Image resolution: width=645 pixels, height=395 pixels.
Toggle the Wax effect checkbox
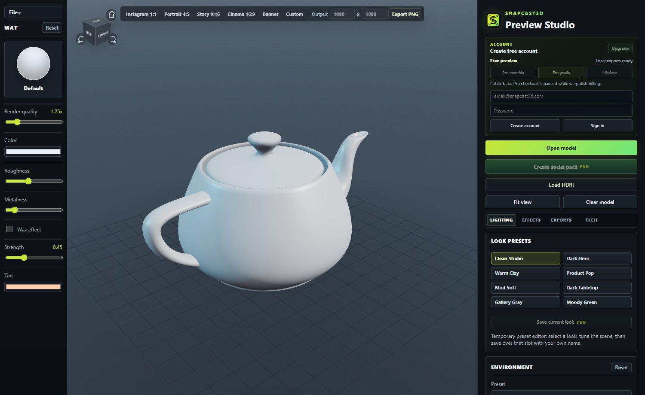coord(9,229)
